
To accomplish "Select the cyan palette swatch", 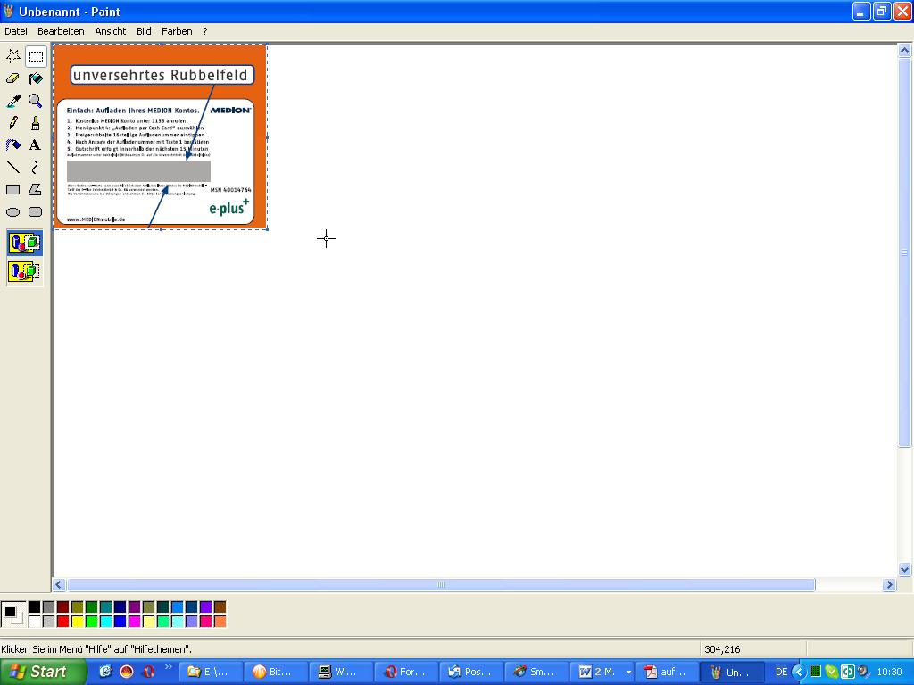I will pyautogui.click(x=105, y=622).
